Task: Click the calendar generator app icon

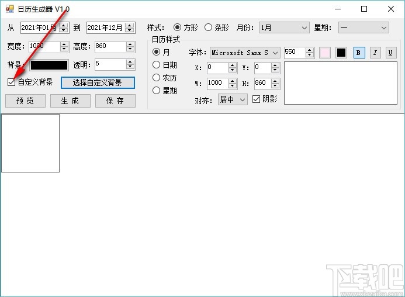Action: 9,9
